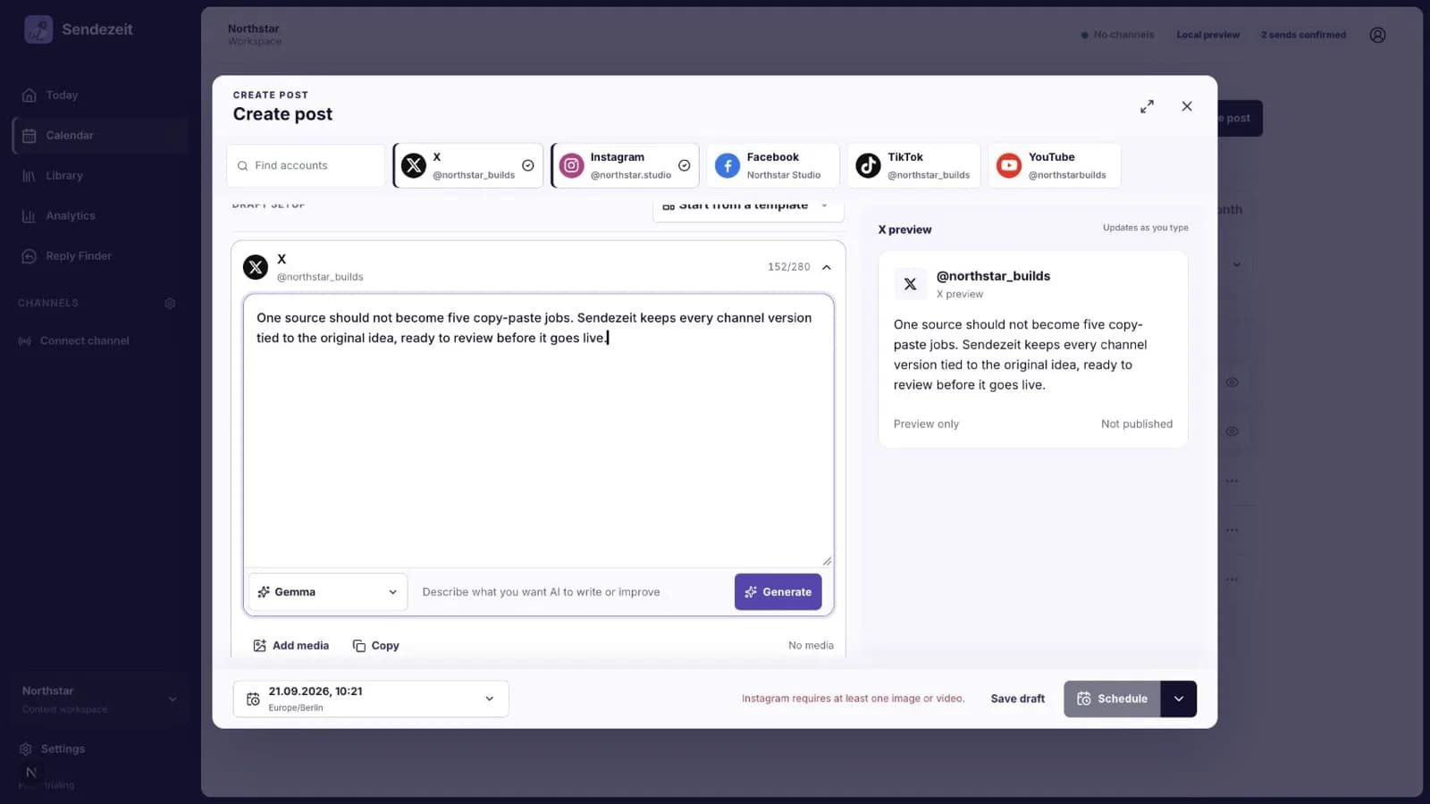Screen dimensions: 1430x804
Task: Open the Gemma AI model dropdown
Action: (327, 592)
